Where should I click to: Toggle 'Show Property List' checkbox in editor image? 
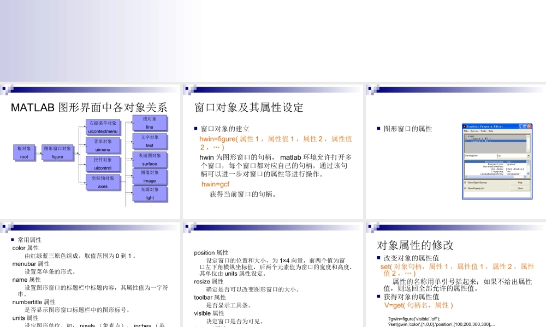point(465,189)
